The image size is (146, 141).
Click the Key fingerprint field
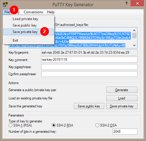89,53
